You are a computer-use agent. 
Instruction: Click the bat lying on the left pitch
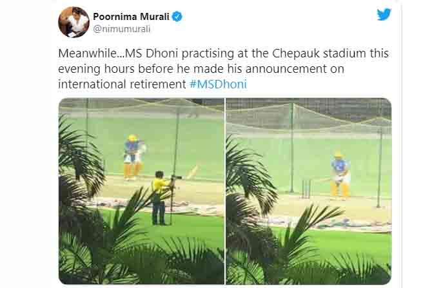[193, 173]
